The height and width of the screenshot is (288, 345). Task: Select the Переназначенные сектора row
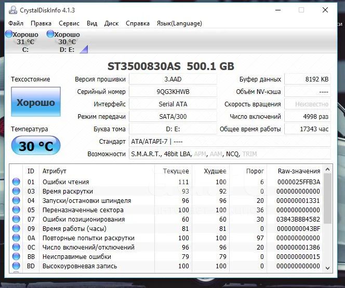tap(166, 210)
